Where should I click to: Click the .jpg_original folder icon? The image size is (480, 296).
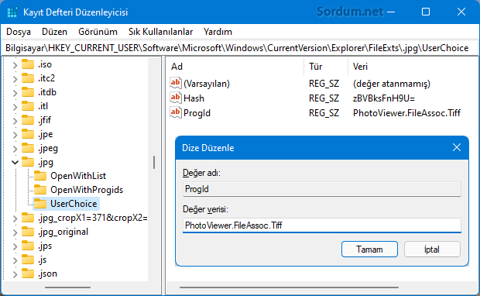coord(28,232)
